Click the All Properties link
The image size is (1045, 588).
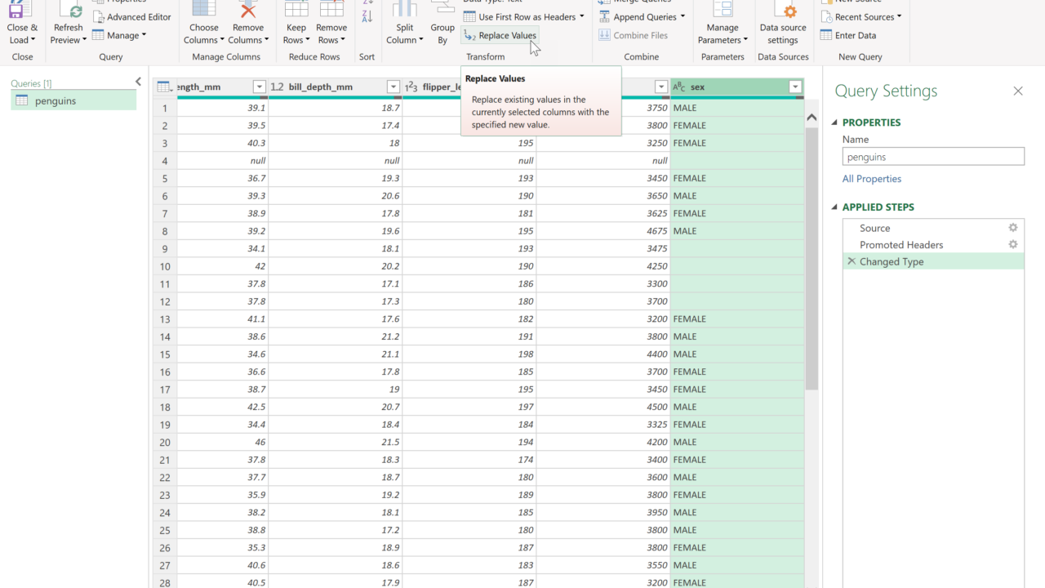872,179
